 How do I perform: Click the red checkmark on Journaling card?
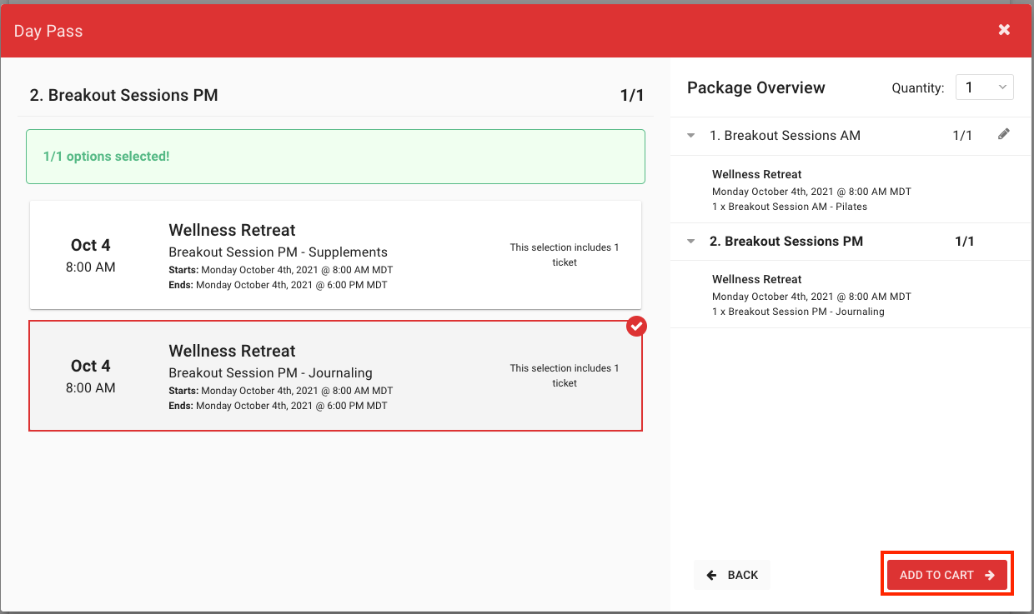(636, 327)
